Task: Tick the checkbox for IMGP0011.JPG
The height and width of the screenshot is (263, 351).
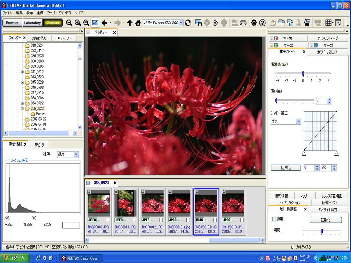Action: [134, 220]
